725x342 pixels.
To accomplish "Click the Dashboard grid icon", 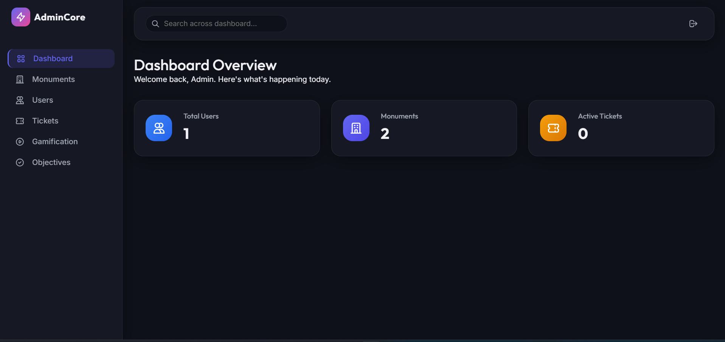I will tap(21, 59).
